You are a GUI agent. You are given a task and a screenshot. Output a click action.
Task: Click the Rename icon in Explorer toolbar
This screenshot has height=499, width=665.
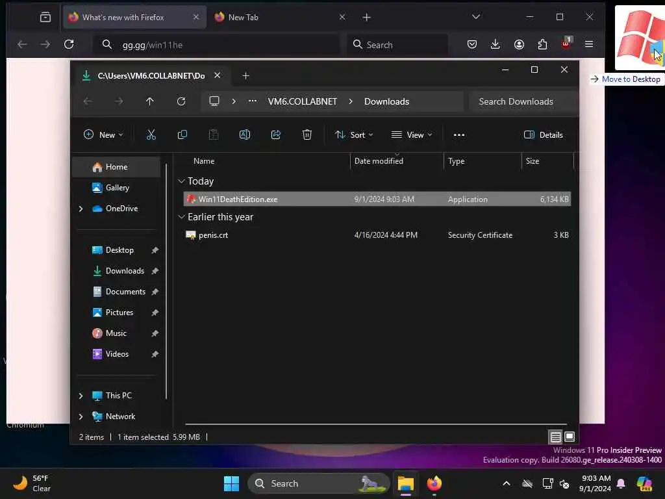(245, 135)
